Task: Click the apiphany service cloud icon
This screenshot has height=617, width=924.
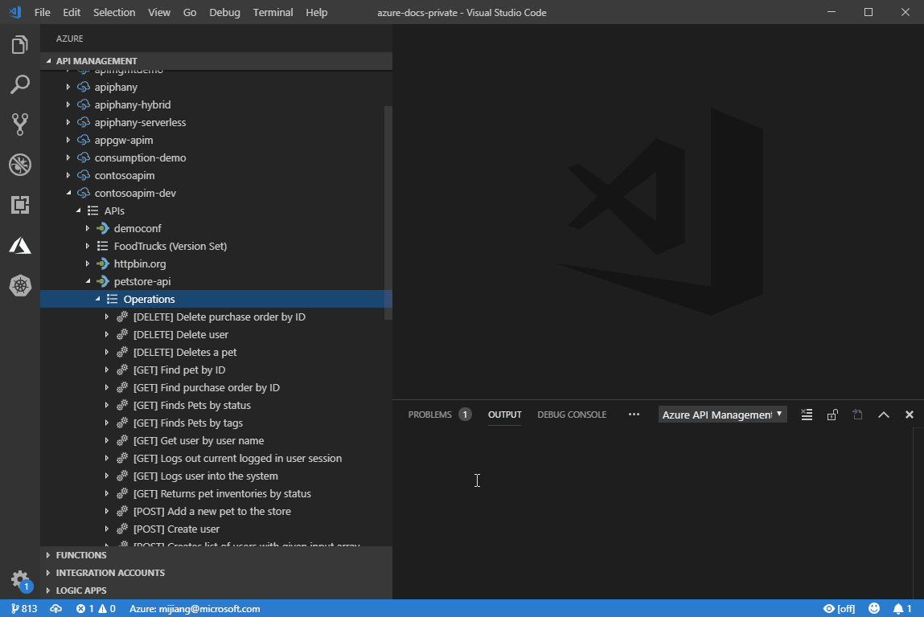Action: [84, 87]
